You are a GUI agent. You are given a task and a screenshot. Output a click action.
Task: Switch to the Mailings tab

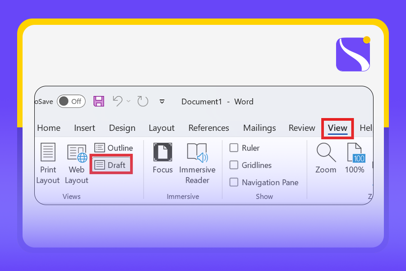(259, 128)
